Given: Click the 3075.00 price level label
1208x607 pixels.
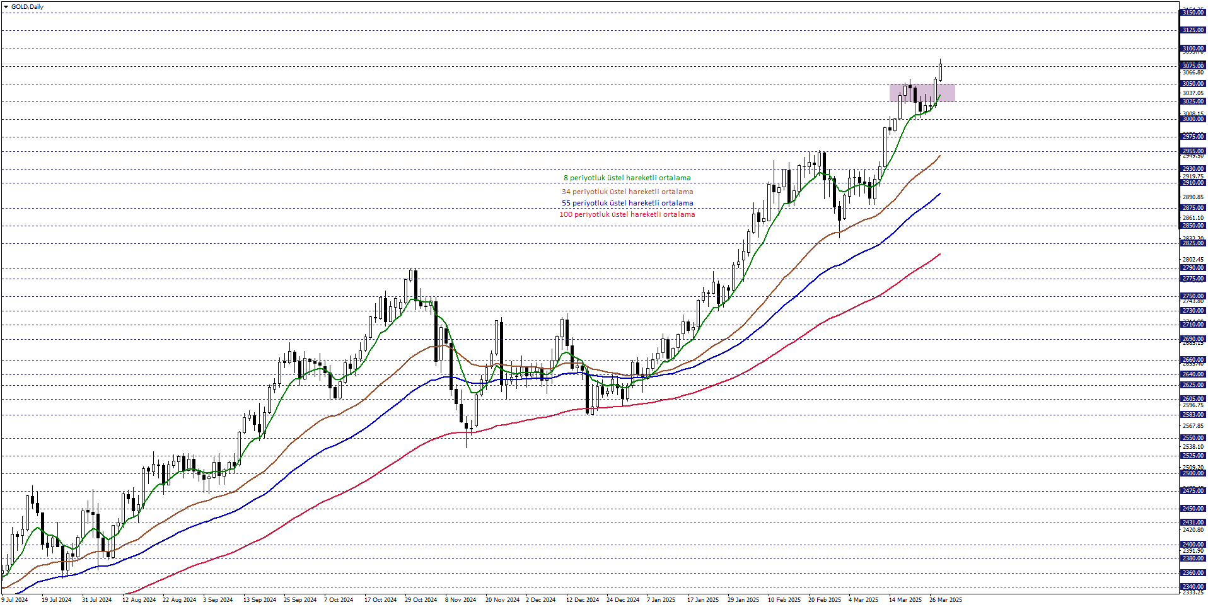Looking at the screenshot, I should 1193,66.
